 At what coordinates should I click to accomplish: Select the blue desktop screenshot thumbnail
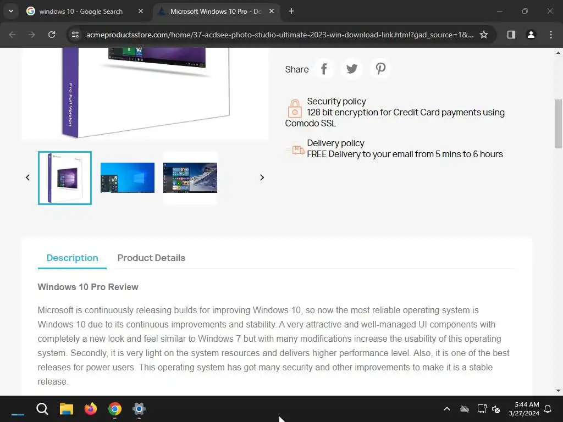[128, 177]
